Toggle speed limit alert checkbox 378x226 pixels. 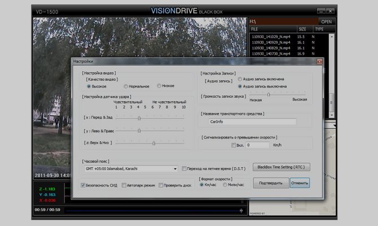(x=234, y=145)
